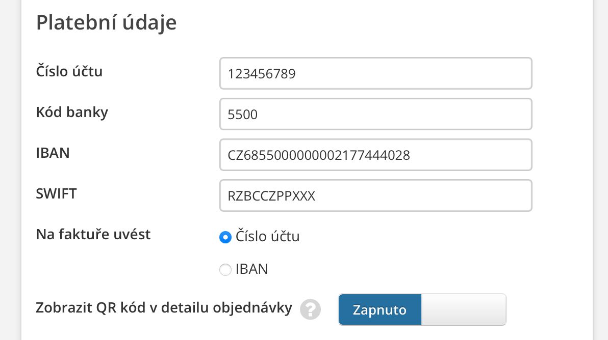The width and height of the screenshot is (608, 340).
Task: Click the "Číslo účtu" text beside its radio button
Action: point(268,237)
